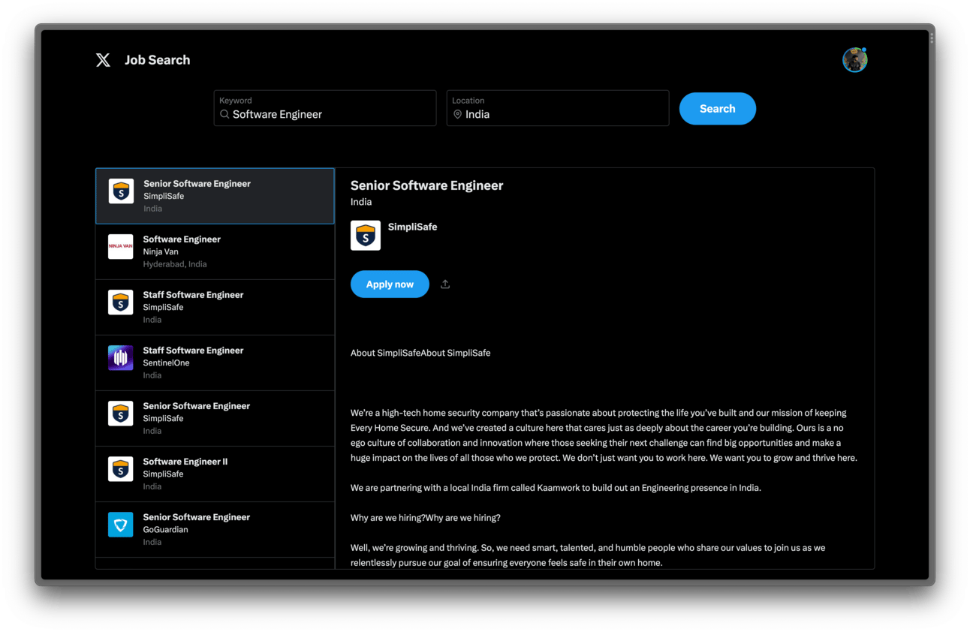Focus the Location input field
This screenshot has width=970, height=632.
point(558,108)
